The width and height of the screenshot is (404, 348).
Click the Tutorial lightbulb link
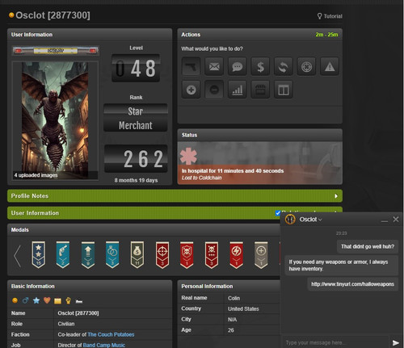(x=330, y=16)
